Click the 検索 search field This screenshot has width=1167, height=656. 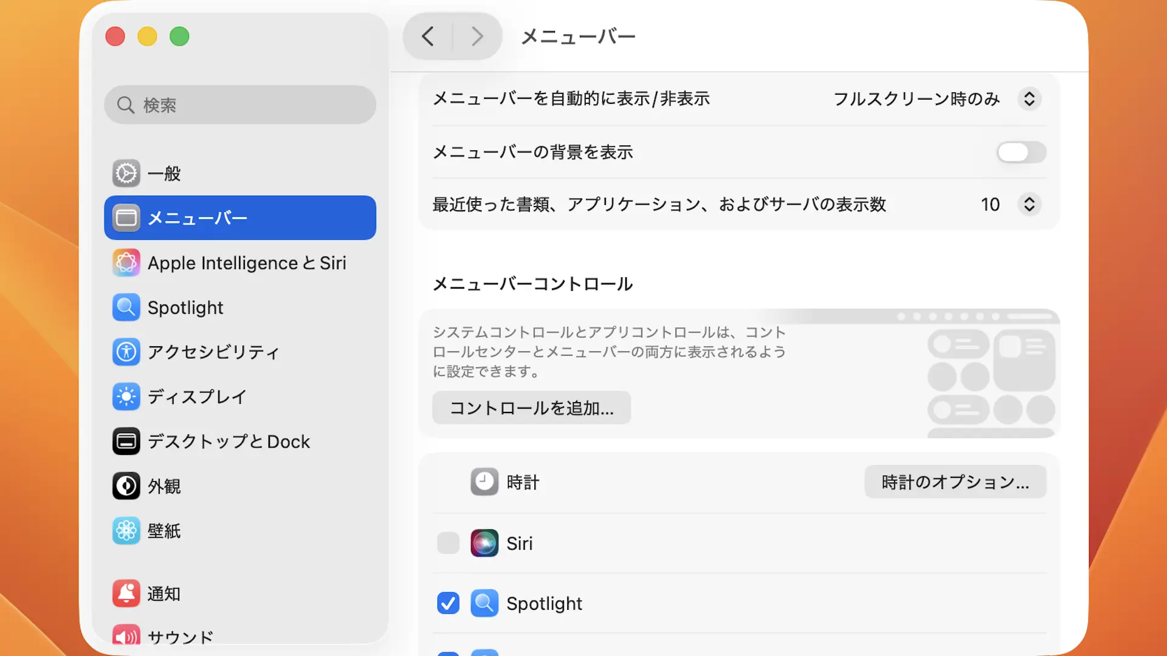[x=240, y=105]
